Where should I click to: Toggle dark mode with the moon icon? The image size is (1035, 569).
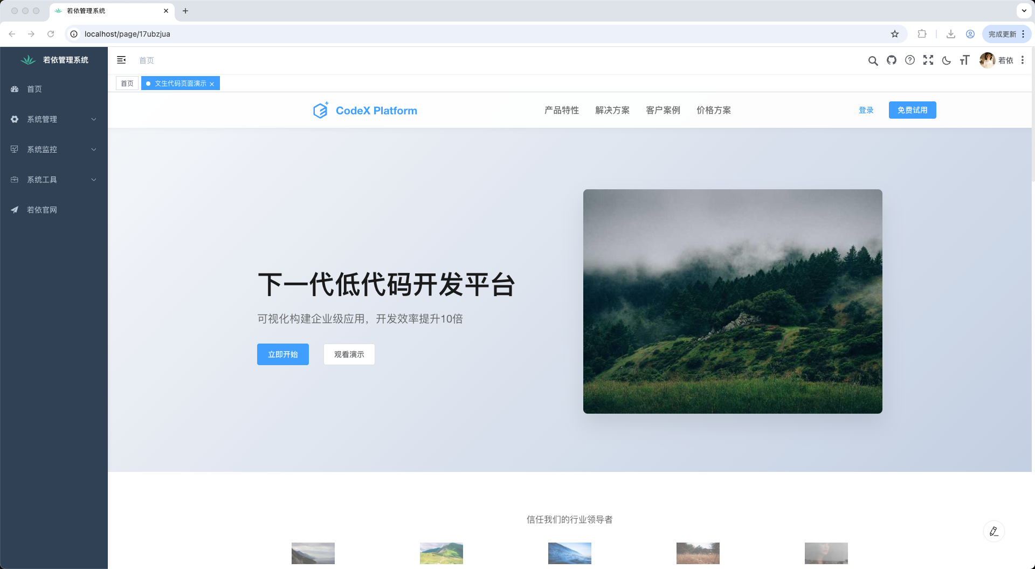coord(946,60)
